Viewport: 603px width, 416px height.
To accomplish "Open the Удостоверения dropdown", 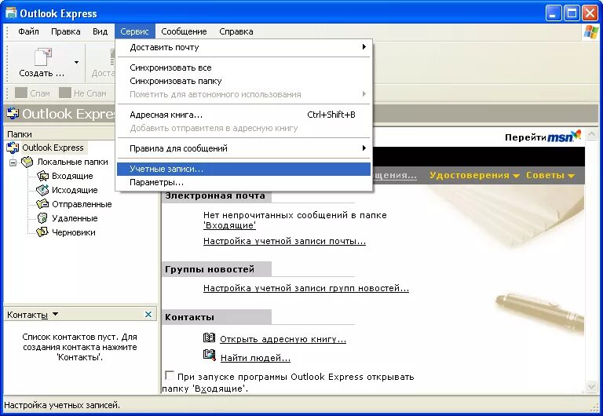I will [474, 175].
